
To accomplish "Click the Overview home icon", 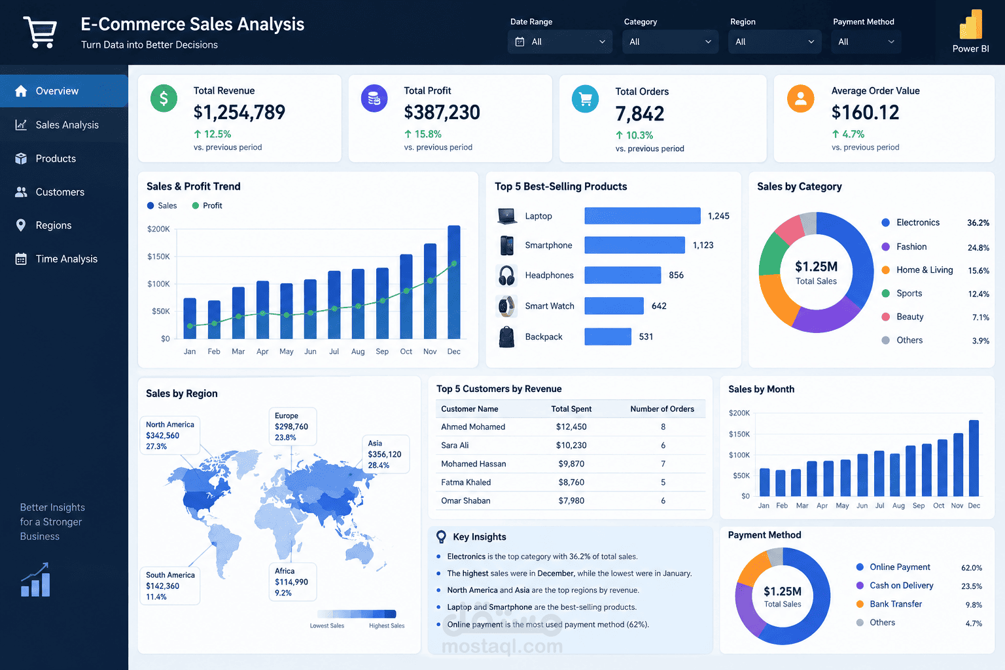I will point(21,91).
